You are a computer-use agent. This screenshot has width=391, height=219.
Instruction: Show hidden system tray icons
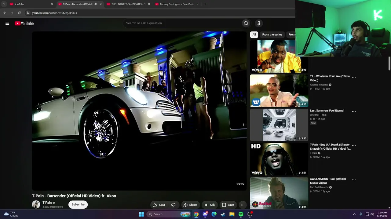[x=354, y=214]
